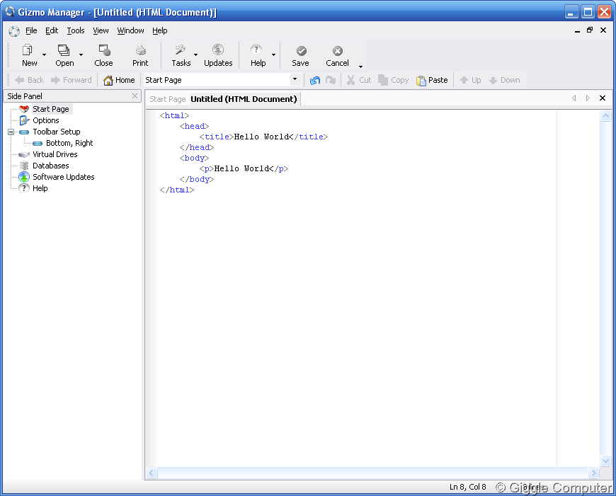
Task: Click the Copy toolbar icon
Action: tap(383, 80)
